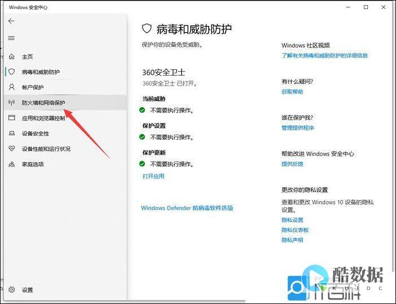The image size is (396, 304).
Task: Click the family icon for 家庭选项
Action: click(12, 164)
